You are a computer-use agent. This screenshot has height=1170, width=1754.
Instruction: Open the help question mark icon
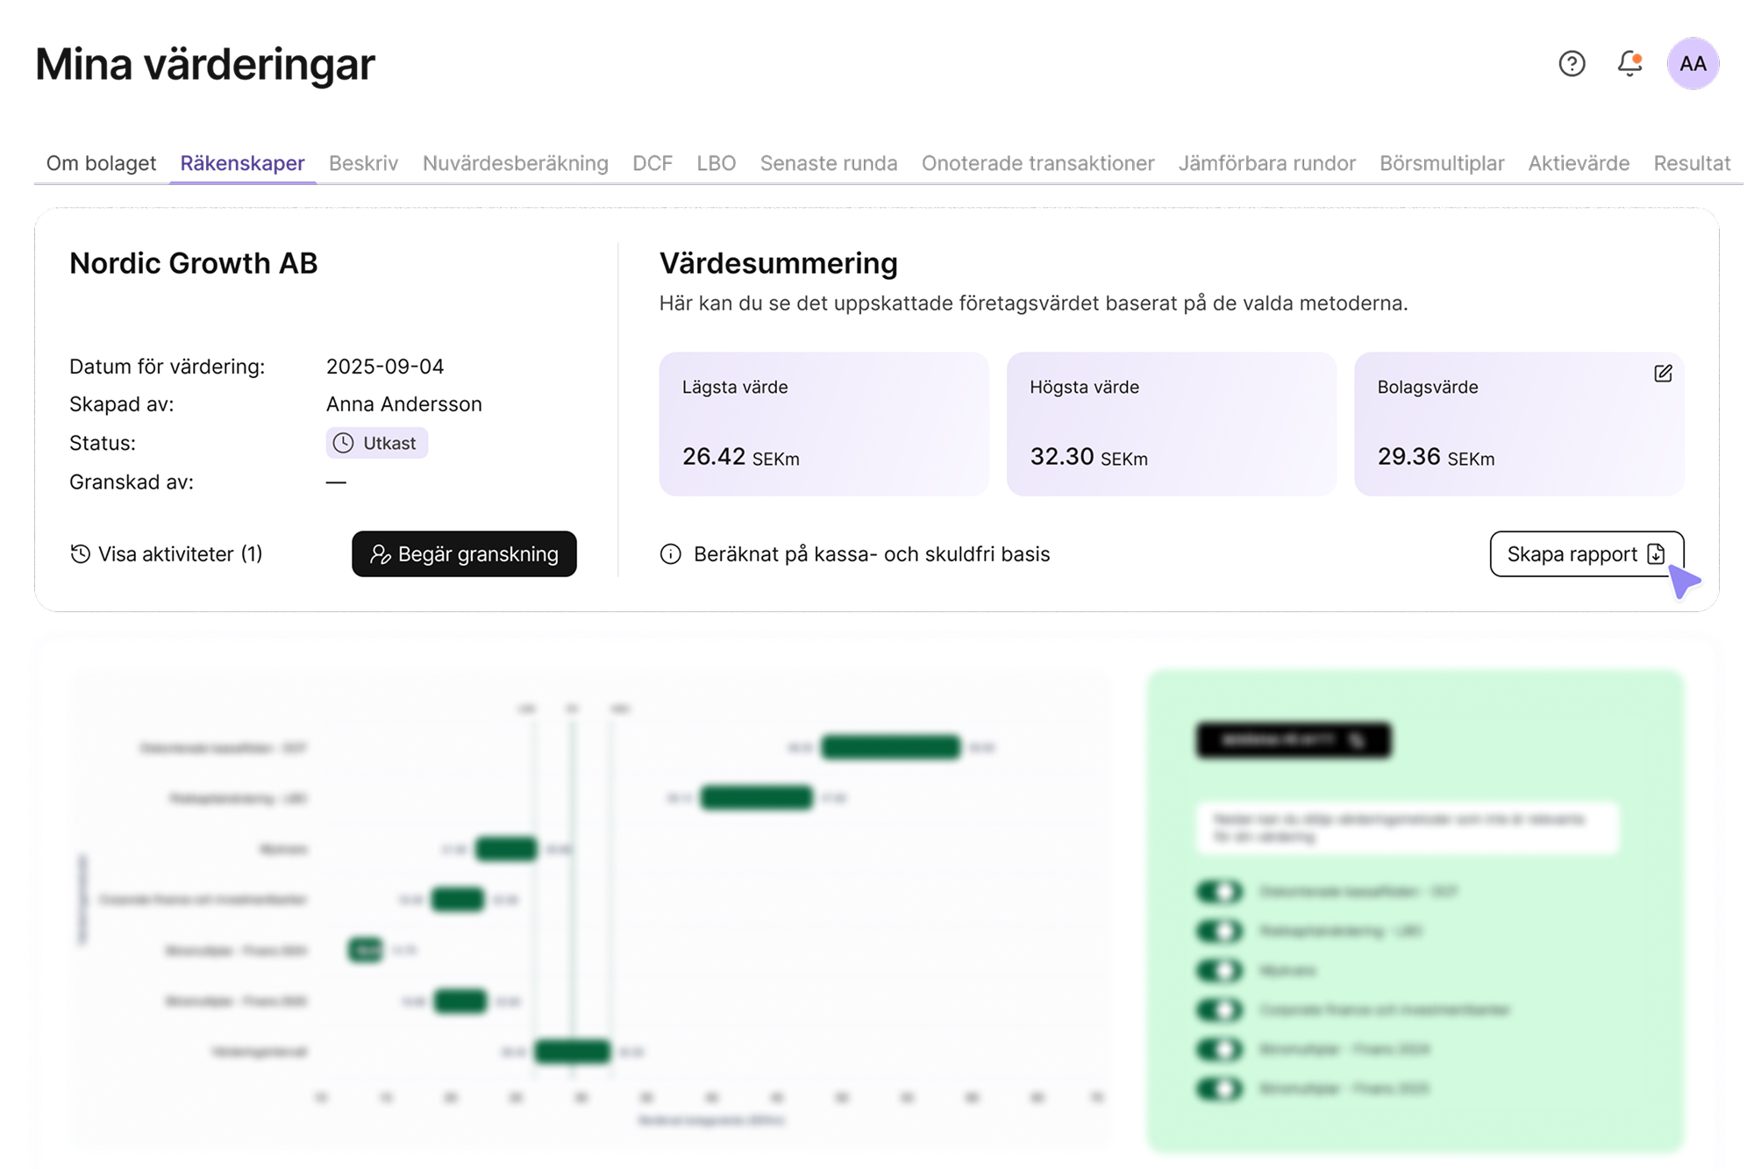tap(1572, 63)
